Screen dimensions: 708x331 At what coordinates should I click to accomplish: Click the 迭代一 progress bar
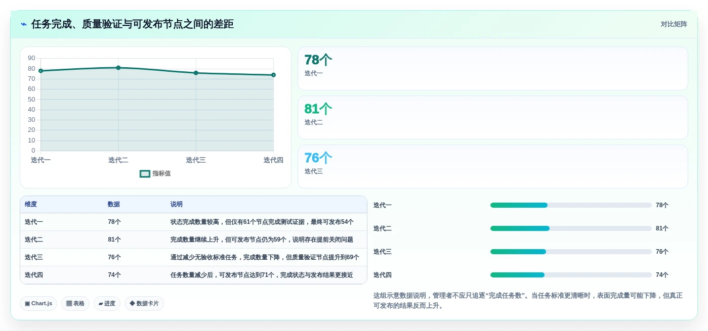571,205
